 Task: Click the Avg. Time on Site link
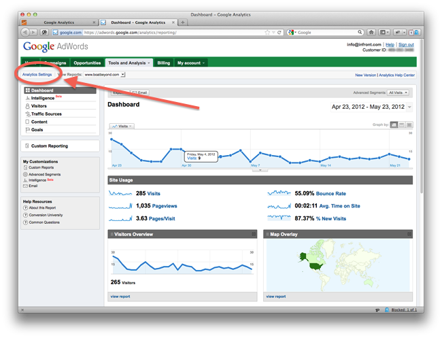pyautogui.click(x=340, y=206)
